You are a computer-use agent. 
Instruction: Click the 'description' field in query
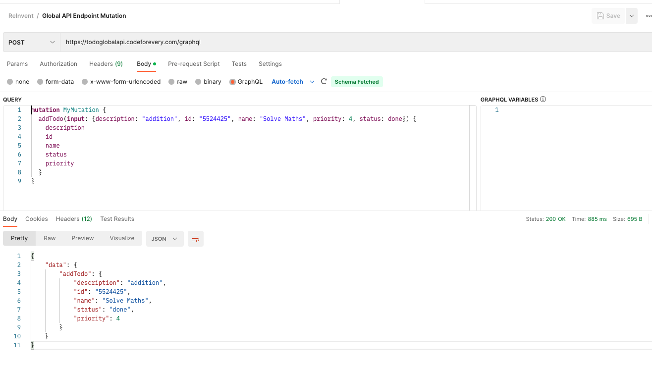(x=65, y=128)
